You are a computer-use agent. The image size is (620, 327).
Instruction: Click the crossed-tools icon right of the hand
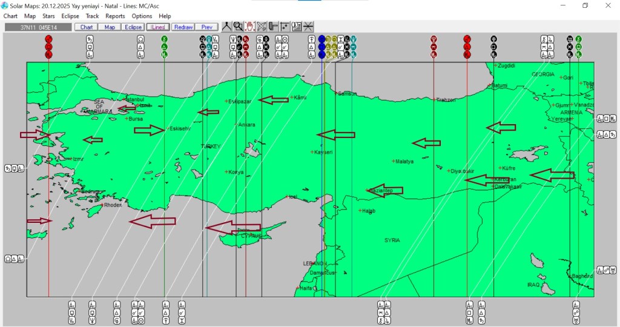coord(262,27)
